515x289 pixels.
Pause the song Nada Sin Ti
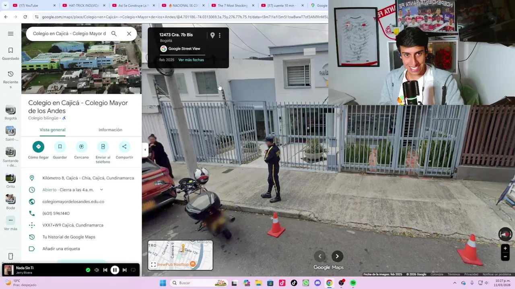[x=115, y=270]
